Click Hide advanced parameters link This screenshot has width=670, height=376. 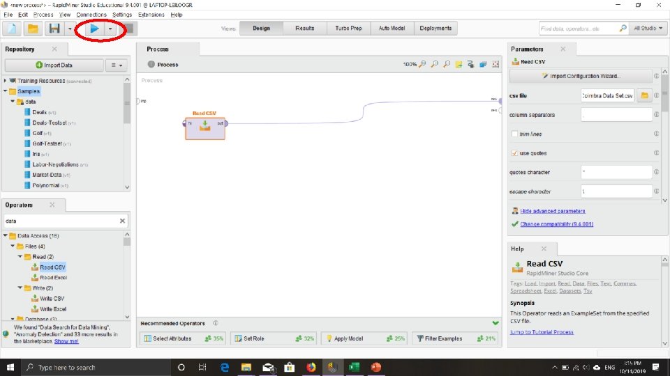[553, 211]
